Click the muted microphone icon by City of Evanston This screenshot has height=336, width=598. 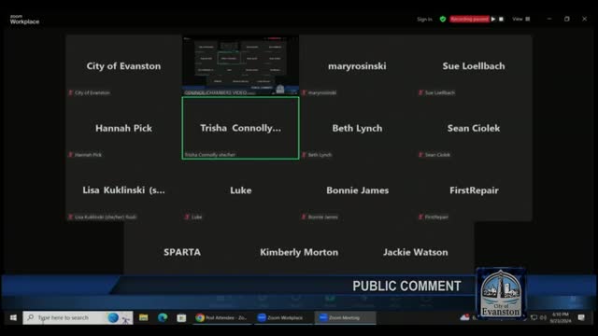click(x=71, y=92)
